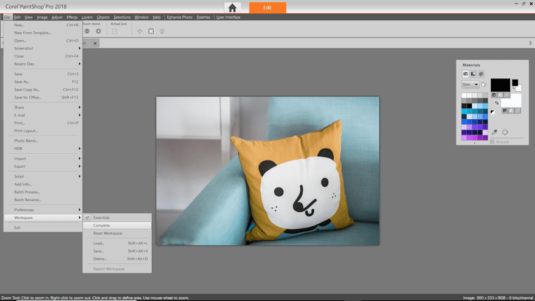Select the eyedropper sample color tool
This screenshot has width=535, height=301.
pyautogui.click(x=494, y=132)
